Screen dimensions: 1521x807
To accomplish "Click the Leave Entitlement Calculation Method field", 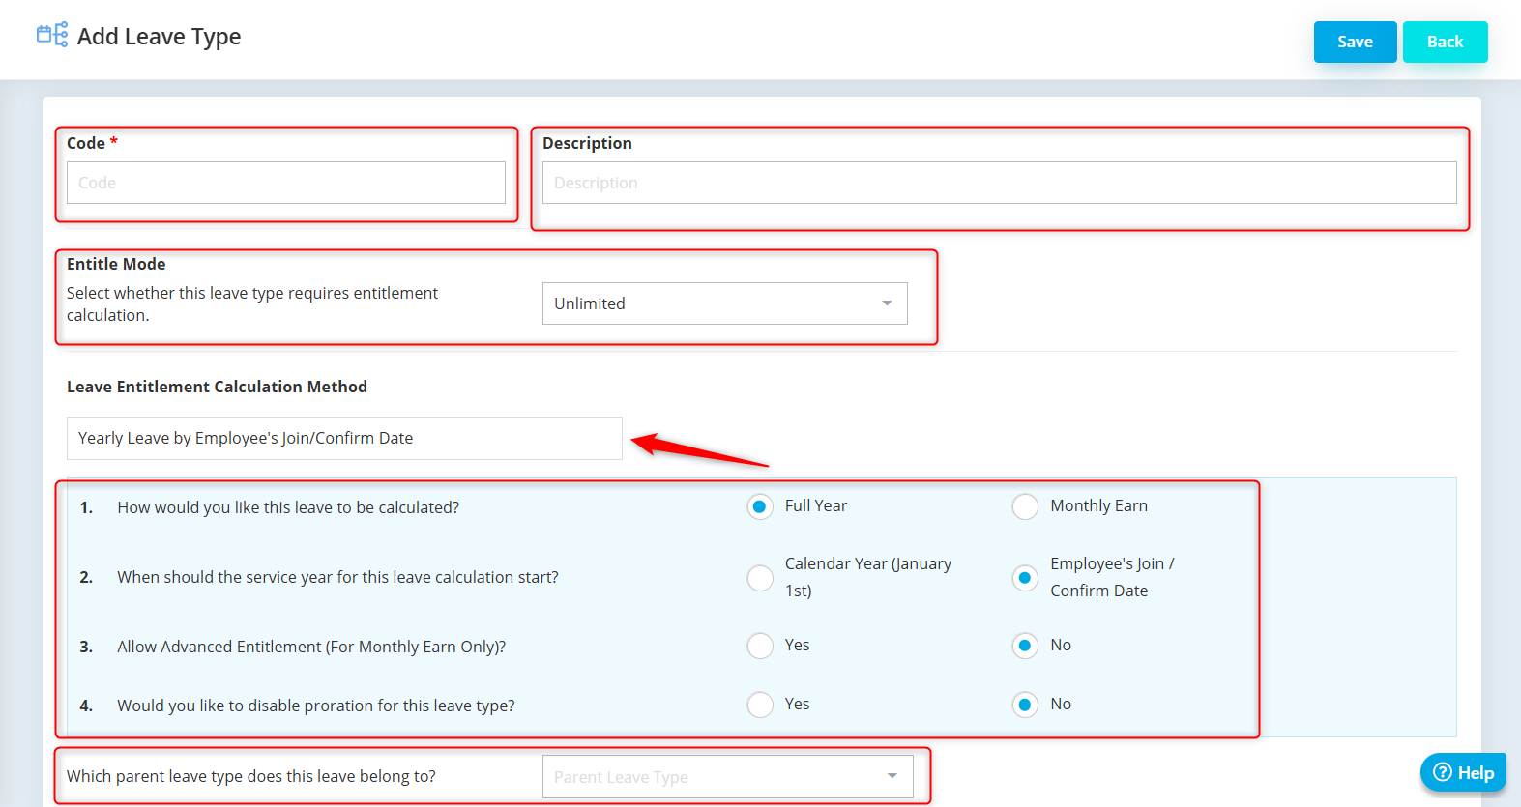I will [x=344, y=438].
